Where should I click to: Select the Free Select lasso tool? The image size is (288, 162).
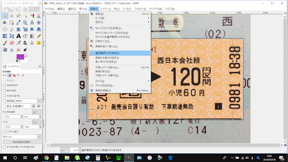[x=18, y=16]
